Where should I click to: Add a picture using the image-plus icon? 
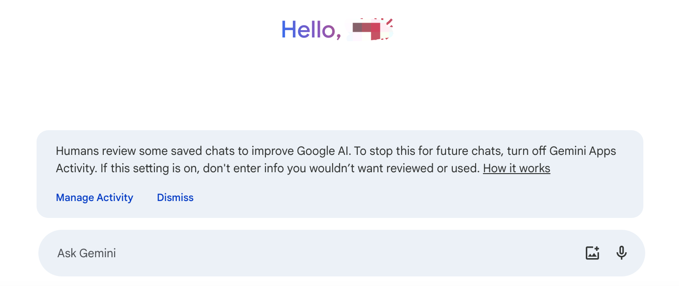(592, 253)
